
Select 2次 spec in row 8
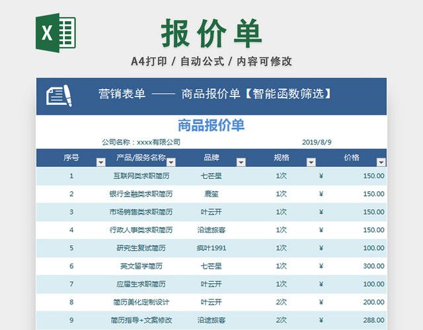pos(282,302)
